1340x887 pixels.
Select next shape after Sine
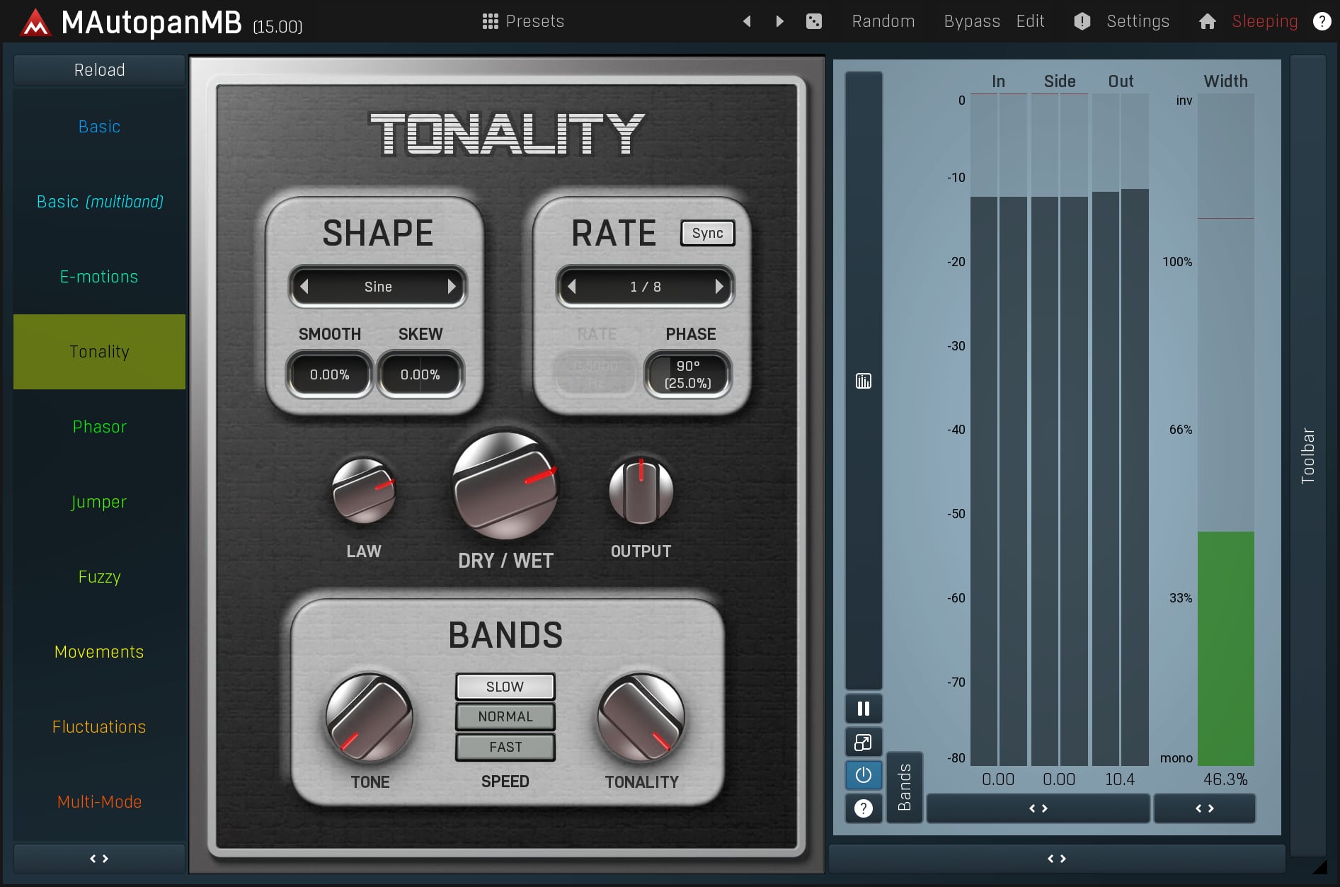click(452, 287)
